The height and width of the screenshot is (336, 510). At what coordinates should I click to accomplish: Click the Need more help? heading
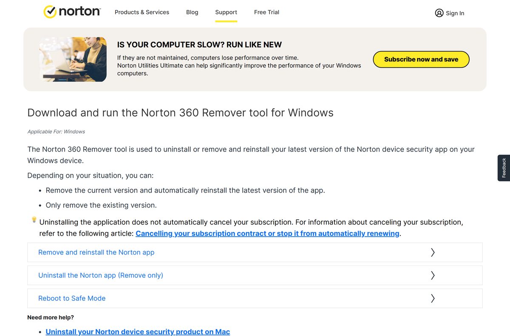(51, 317)
